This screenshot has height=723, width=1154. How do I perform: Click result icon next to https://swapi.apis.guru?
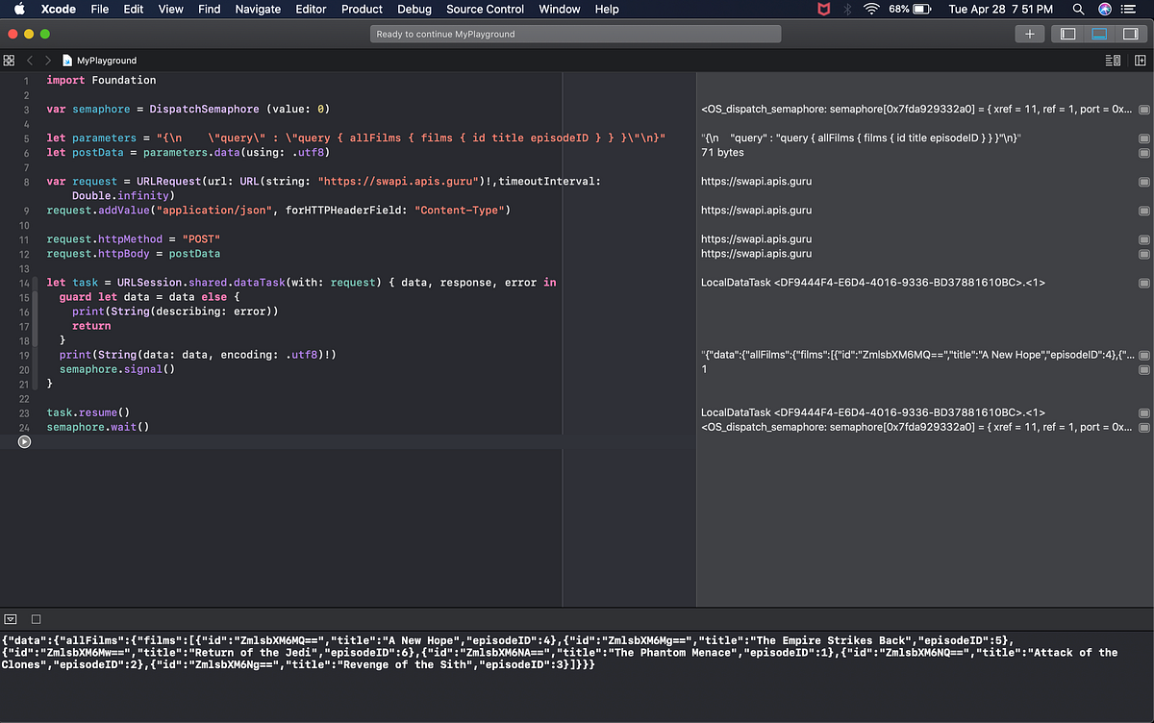[1142, 181]
